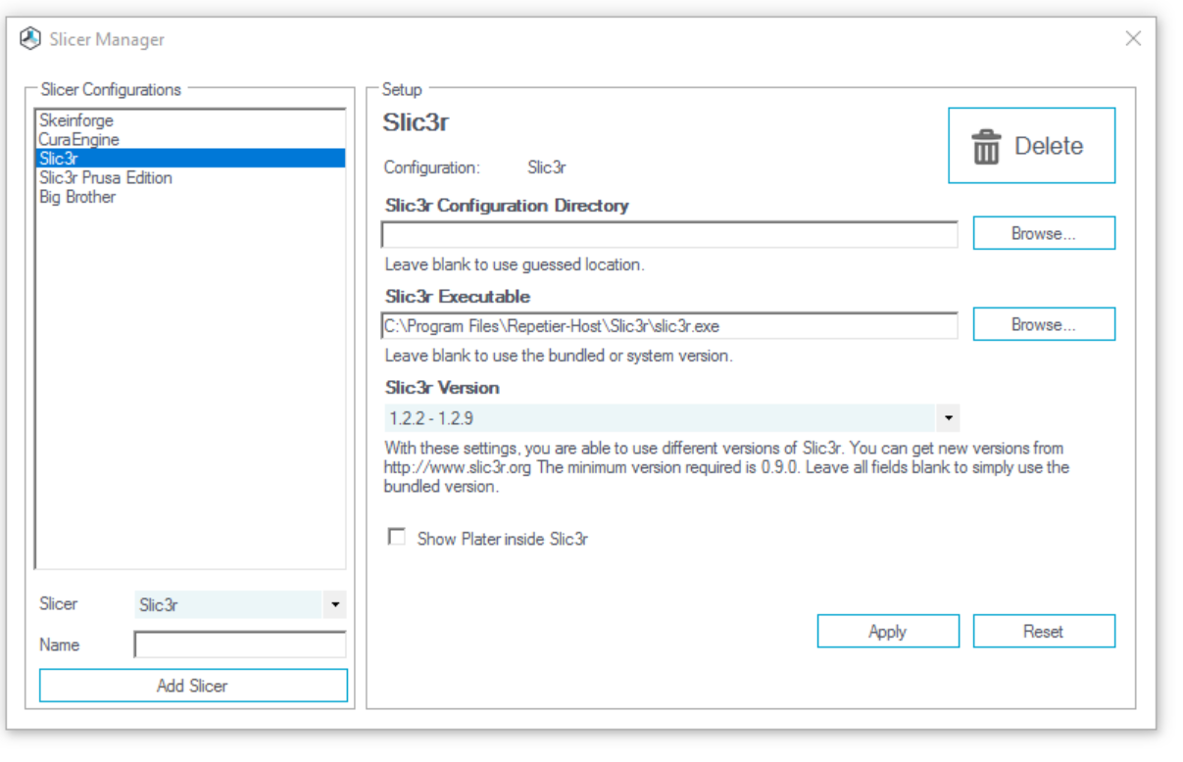Screen dimensions: 1183x762
Task: Select the highlighted Slic3r configuration row
Action: (191, 159)
